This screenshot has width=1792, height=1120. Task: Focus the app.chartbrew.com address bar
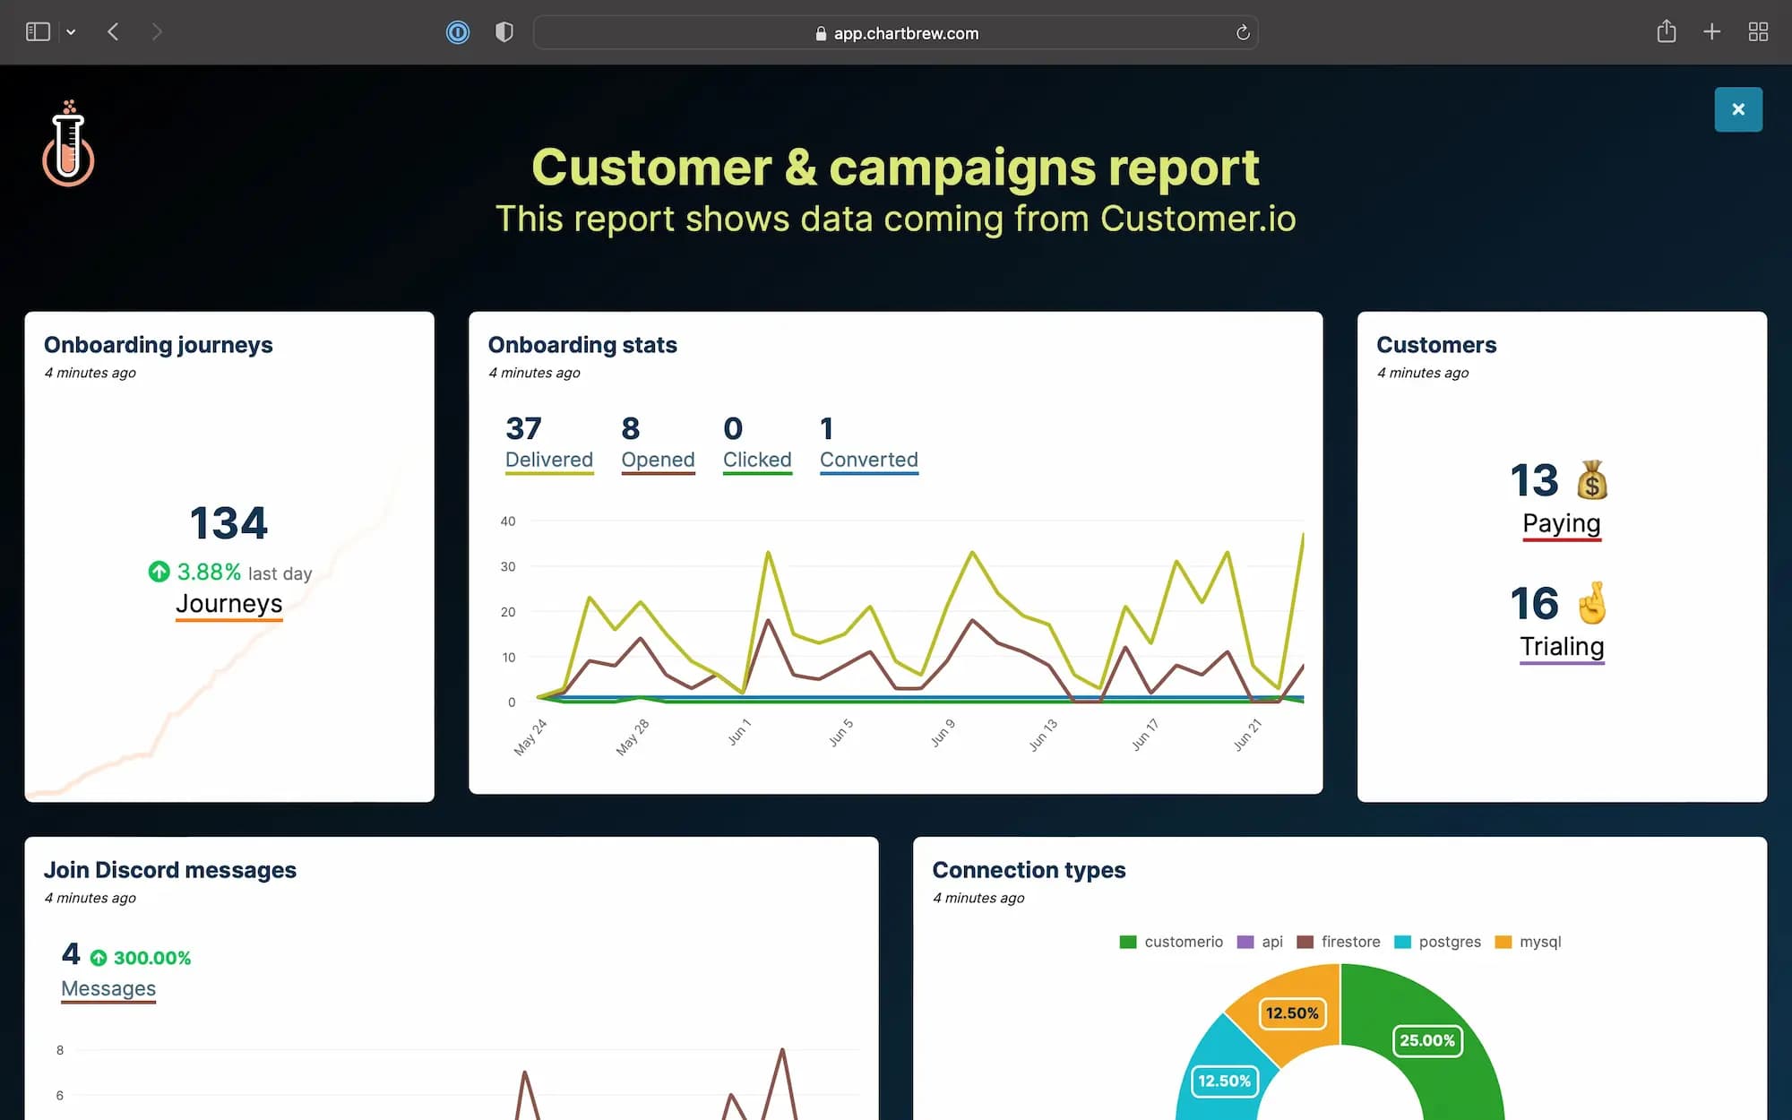click(x=896, y=33)
